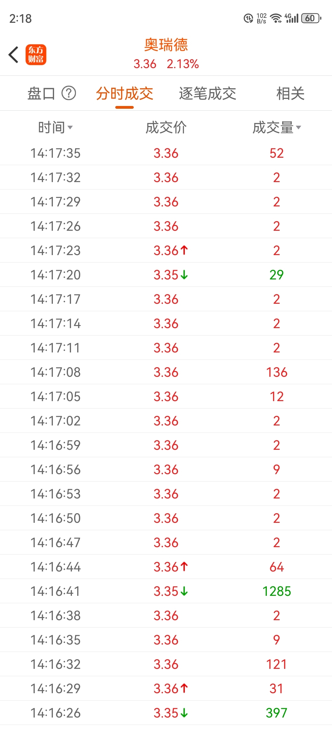Tap the question mark help icon beside 盘口
Viewport: 332px width, 732px height.
(69, 93)
